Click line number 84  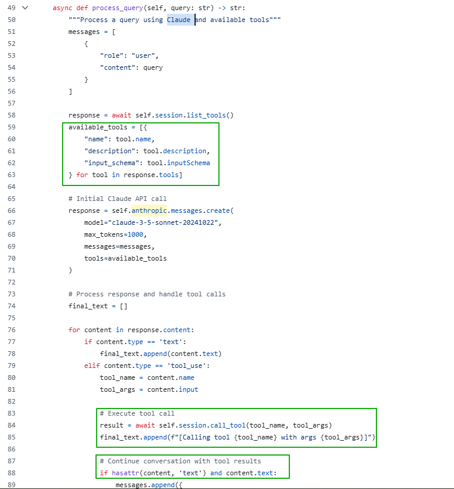coord(11,425)
